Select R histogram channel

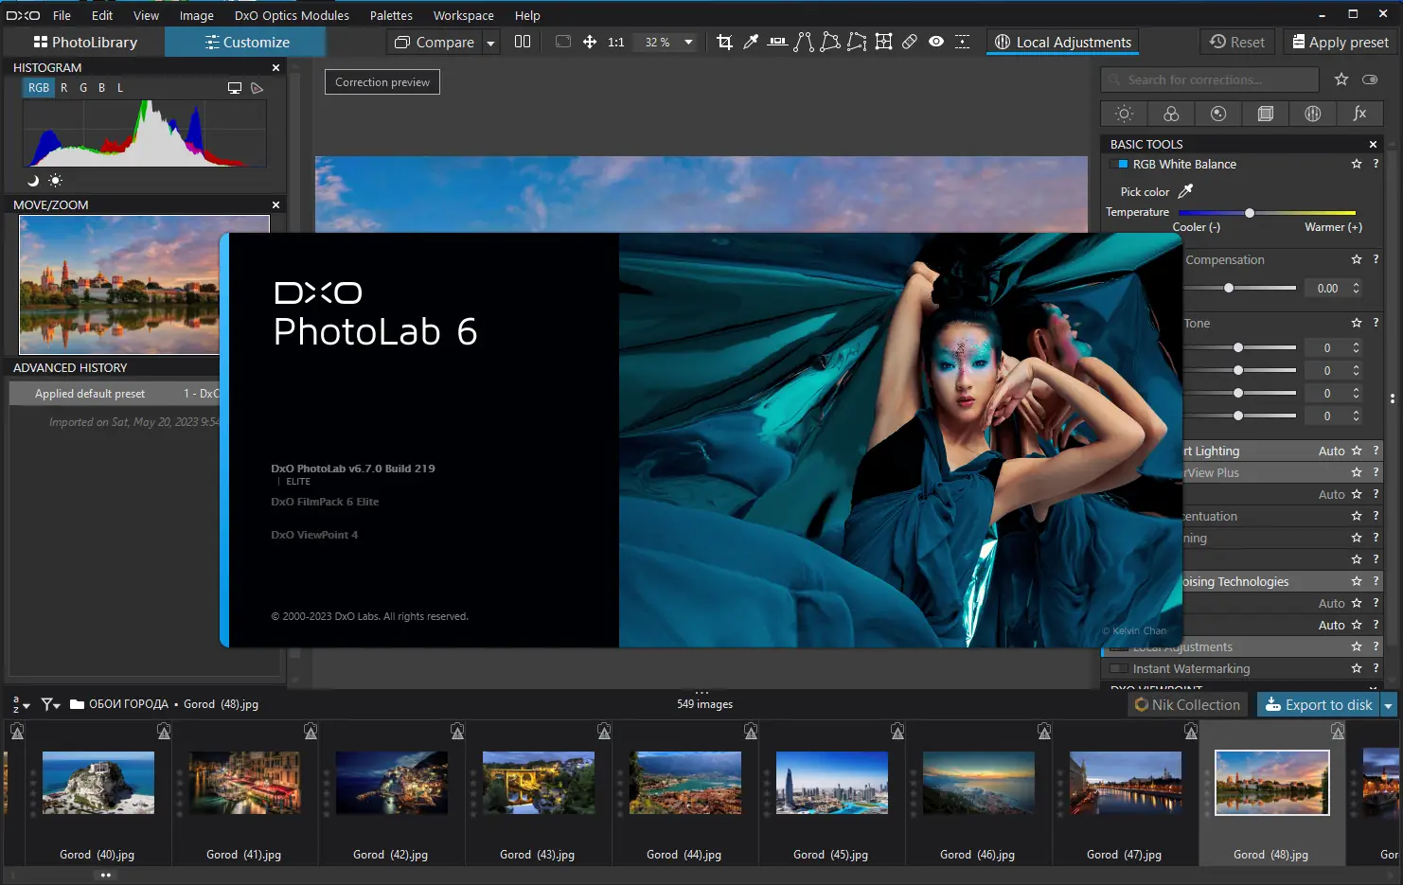coord(63,87)
